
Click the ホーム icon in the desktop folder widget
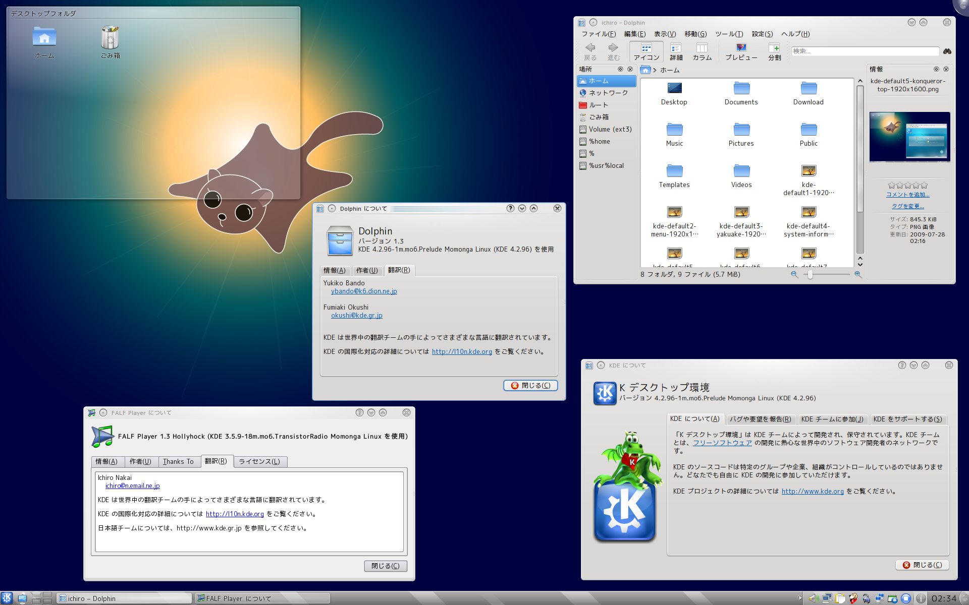coord(44,42)
